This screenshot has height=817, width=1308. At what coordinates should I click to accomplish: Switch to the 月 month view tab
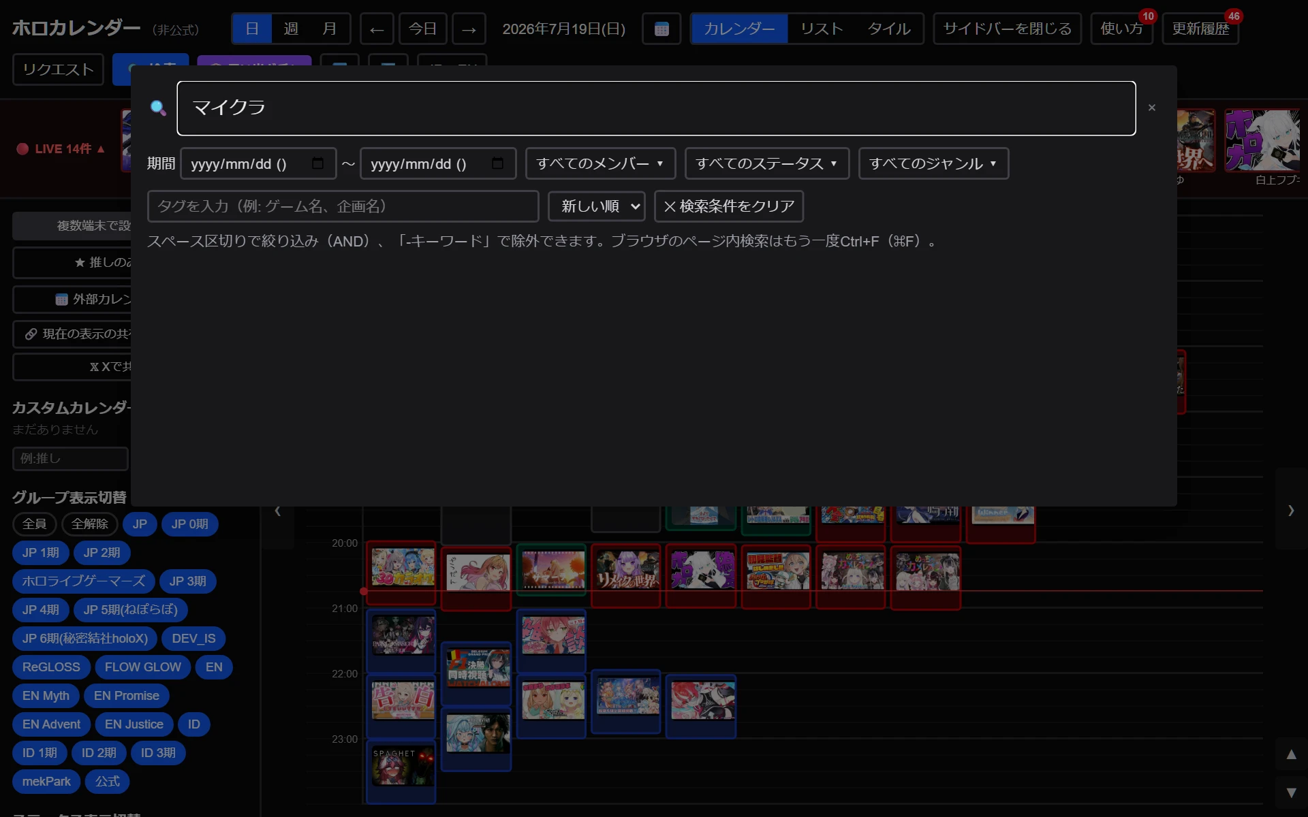tap(330, 29)
